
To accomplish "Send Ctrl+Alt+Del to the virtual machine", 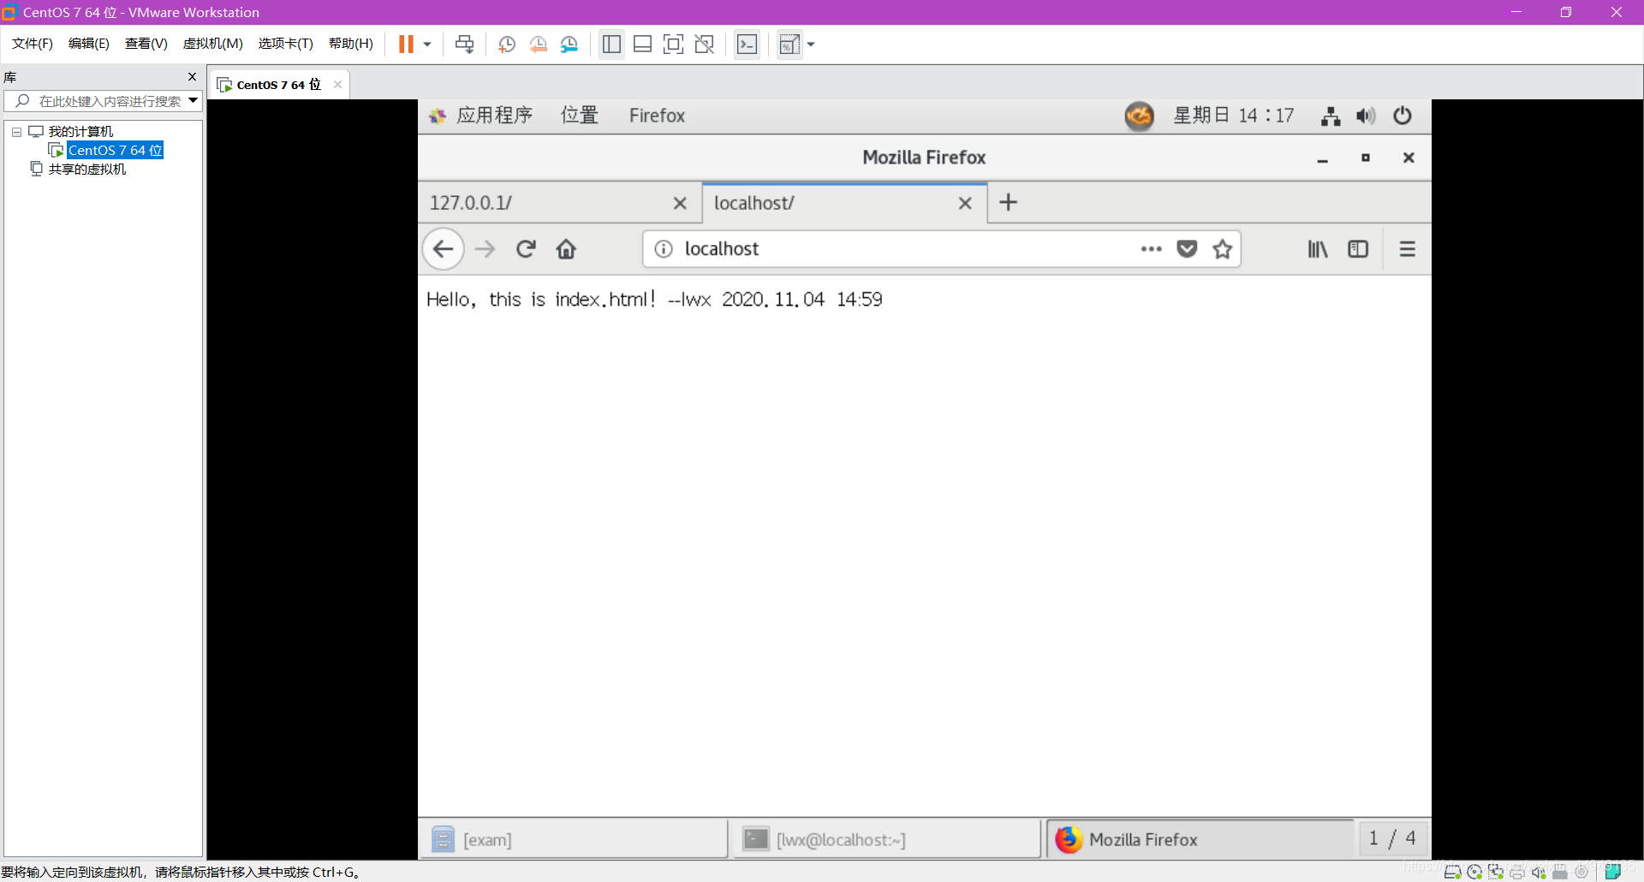I will 464,45.
